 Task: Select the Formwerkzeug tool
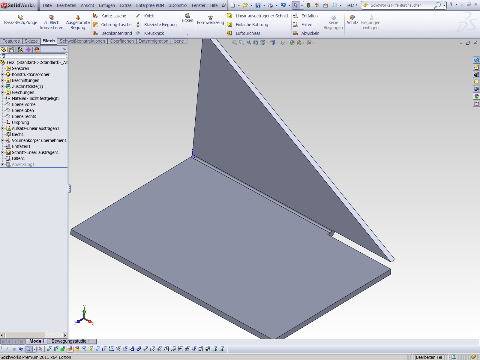click(210, 20)
